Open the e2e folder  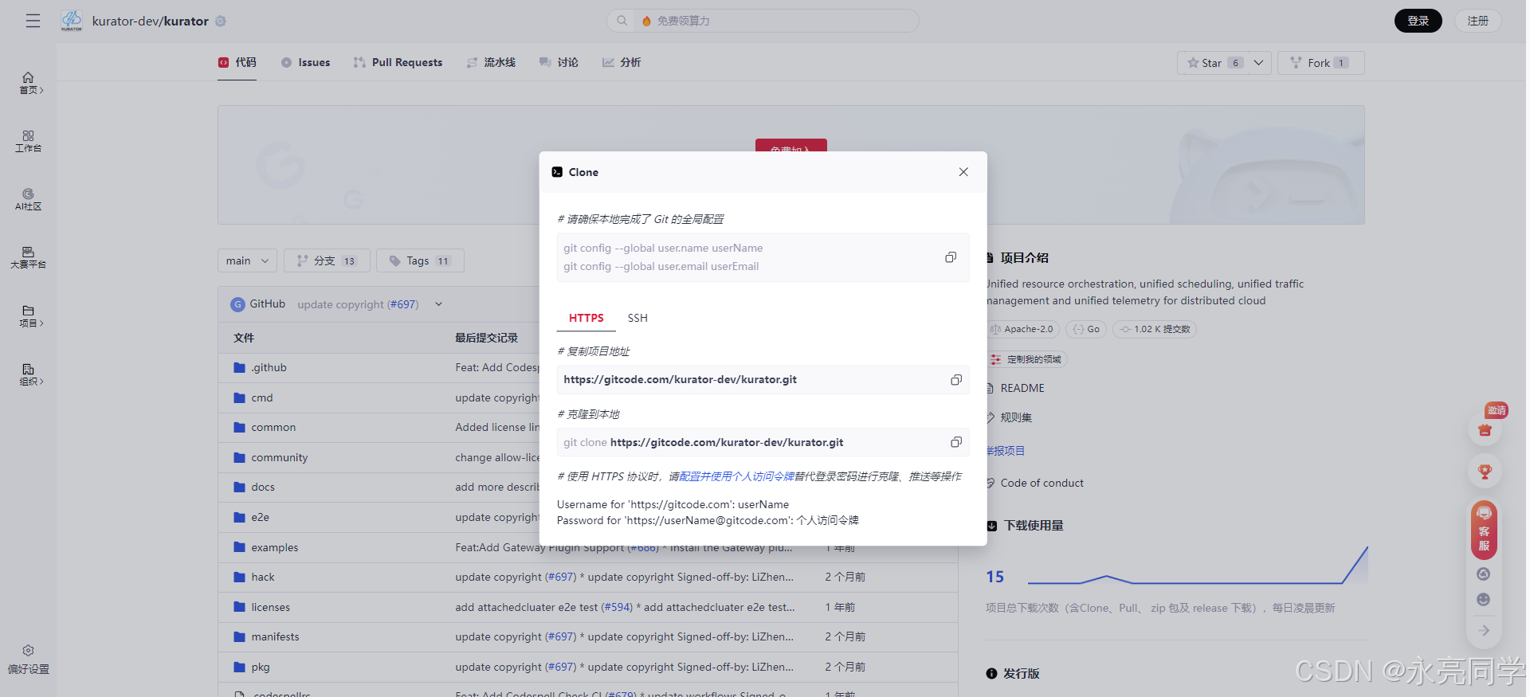(x=260, y=517)
